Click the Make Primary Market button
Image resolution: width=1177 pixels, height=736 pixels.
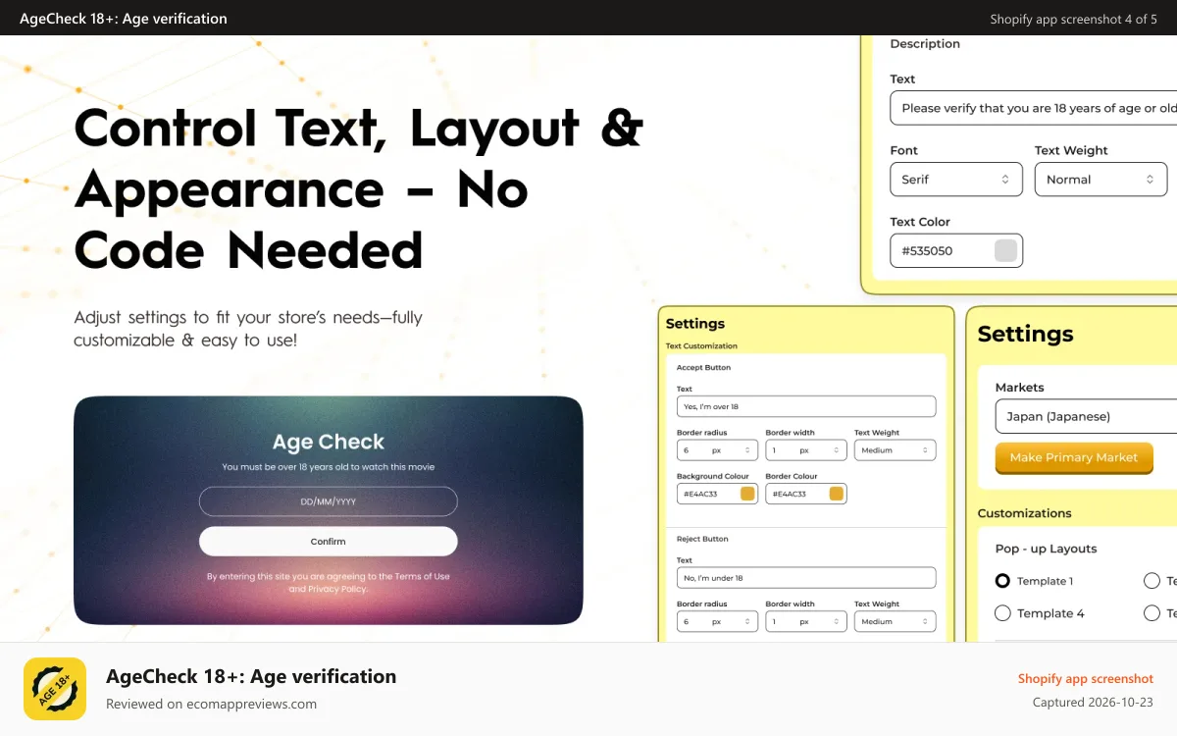tap(1074, 458)
